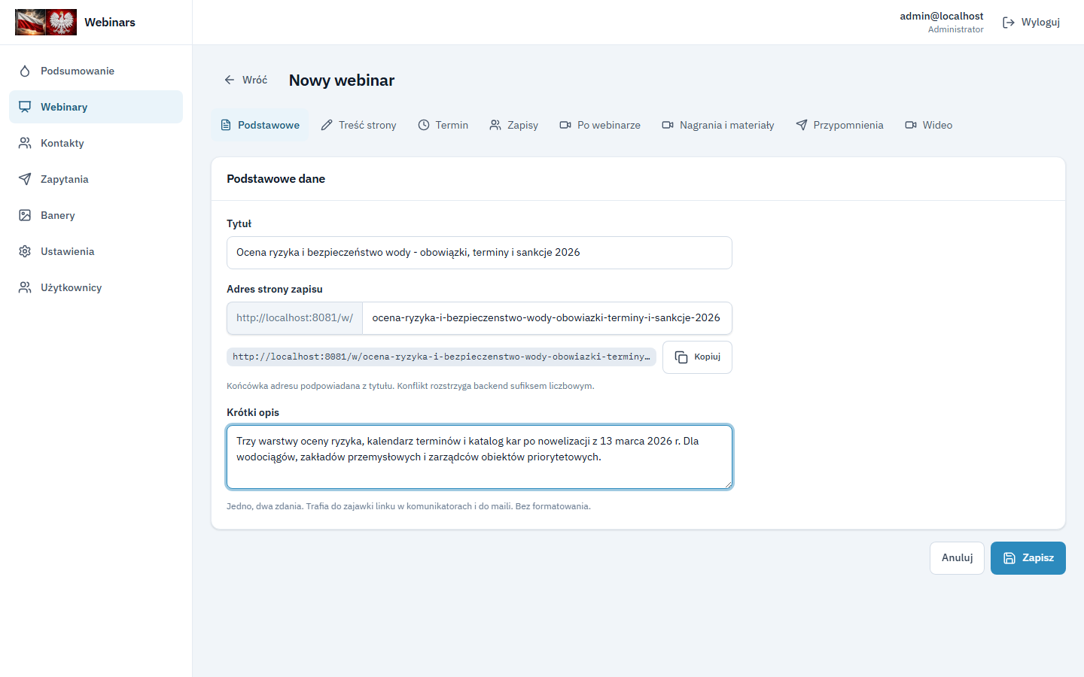
Task: Go to the Przypomnienia tab
Action: tap(840, 125)
